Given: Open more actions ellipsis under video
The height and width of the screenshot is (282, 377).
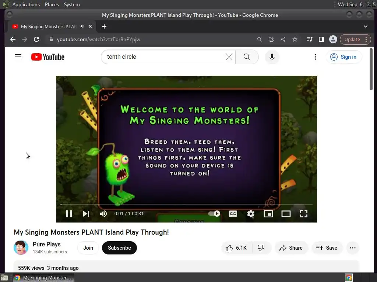Looking at the screenshot, I should point(353,248).
